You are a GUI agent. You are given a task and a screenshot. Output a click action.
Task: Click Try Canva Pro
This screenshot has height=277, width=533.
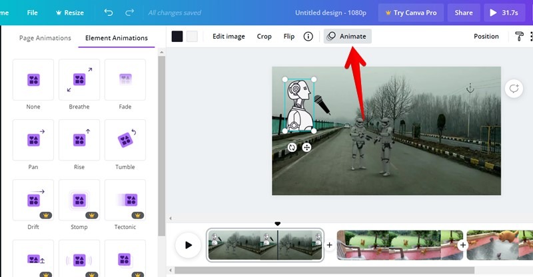pos(410,13)
